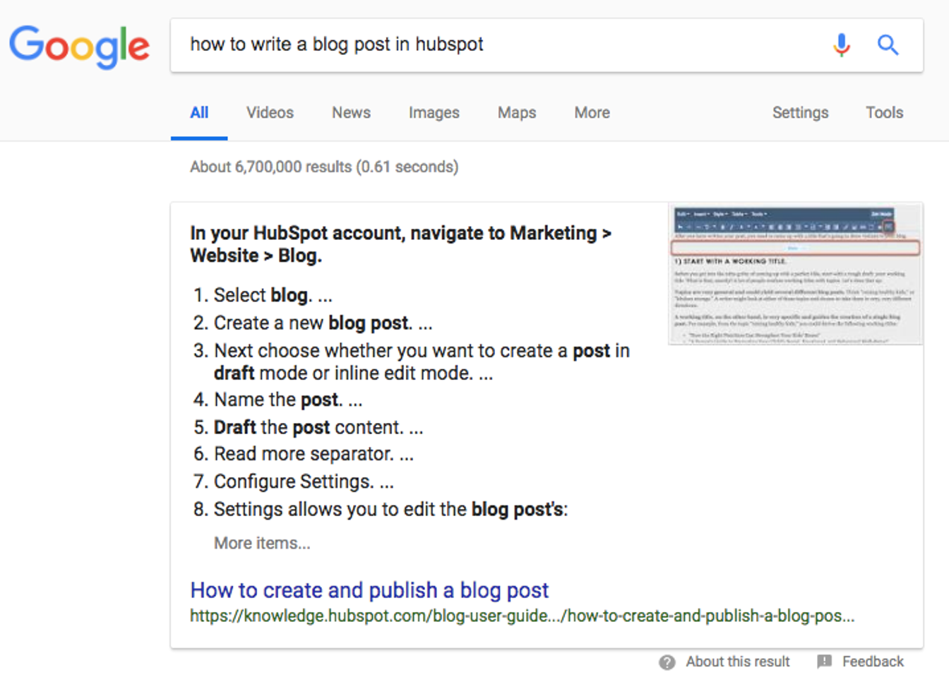Click the Feedback flag icon
Viewport: 949px width, 682px height.
(824, 662)
